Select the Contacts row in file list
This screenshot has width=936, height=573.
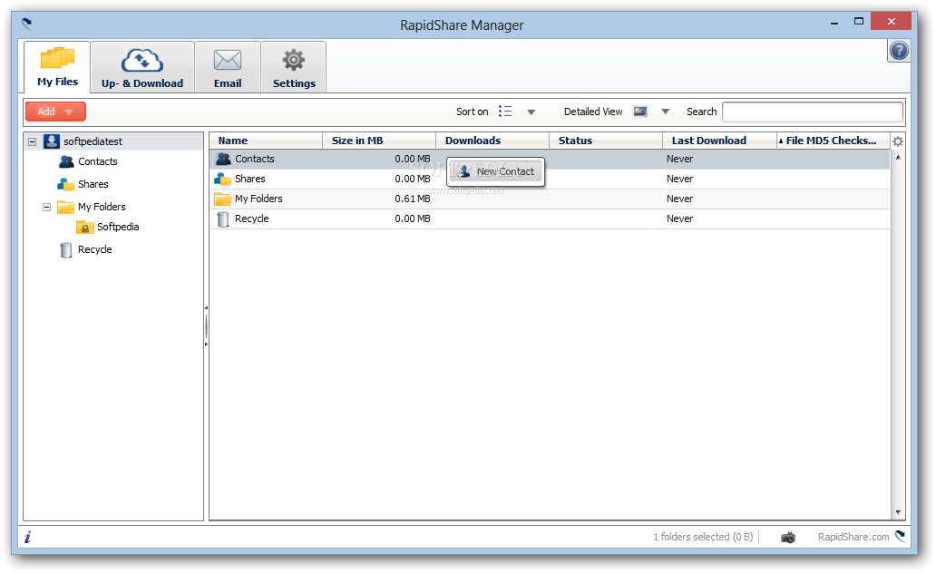[550, 159]
